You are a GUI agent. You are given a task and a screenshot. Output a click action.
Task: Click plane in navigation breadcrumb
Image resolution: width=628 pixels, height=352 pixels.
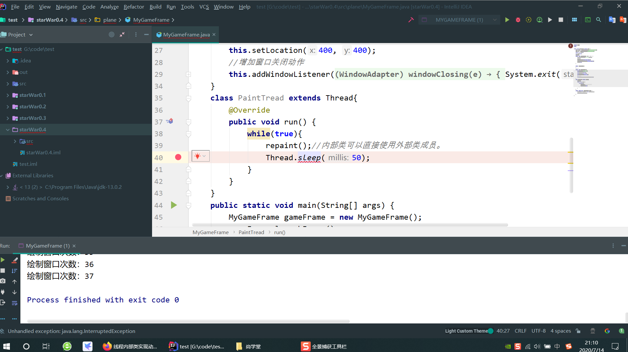[110, 20]
